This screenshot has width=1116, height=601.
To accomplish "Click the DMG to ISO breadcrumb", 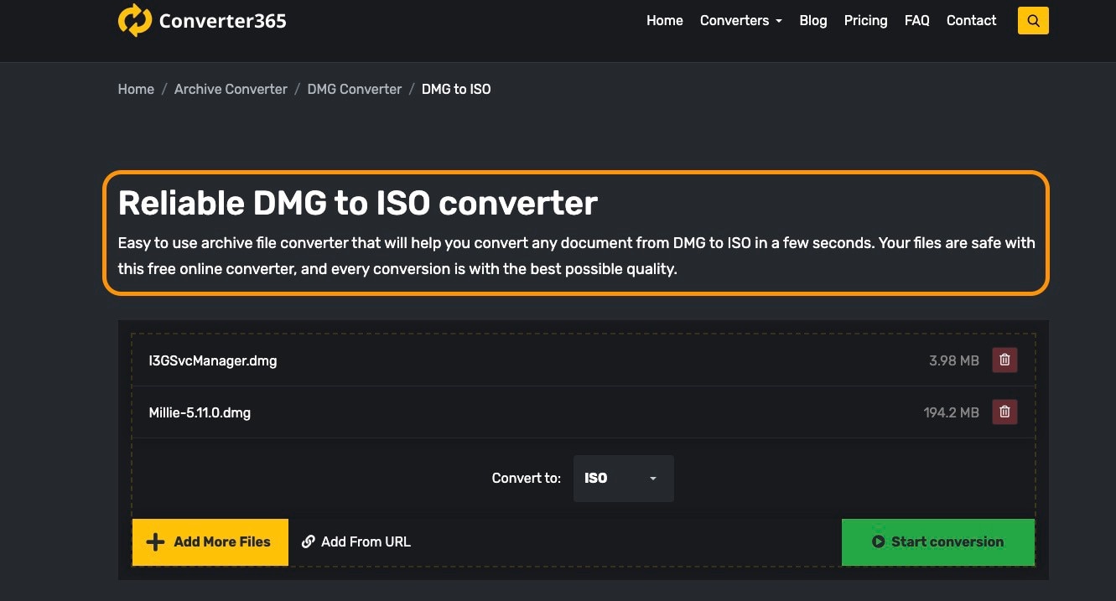I will click(456, 89).
